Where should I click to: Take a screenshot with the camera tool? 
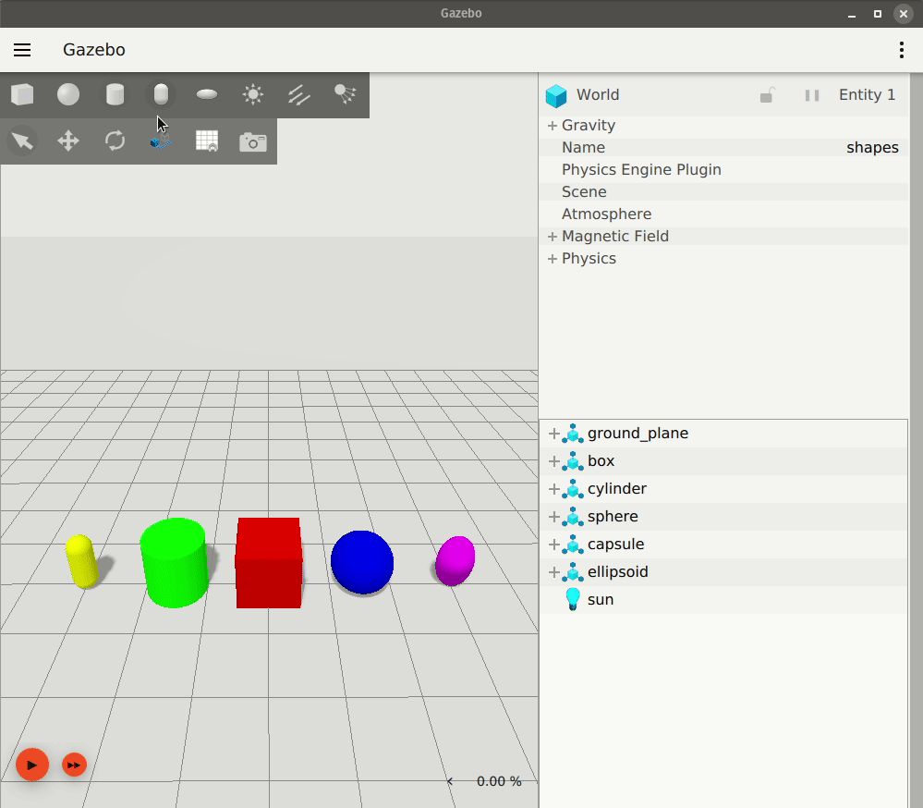(x=253, y=141)
